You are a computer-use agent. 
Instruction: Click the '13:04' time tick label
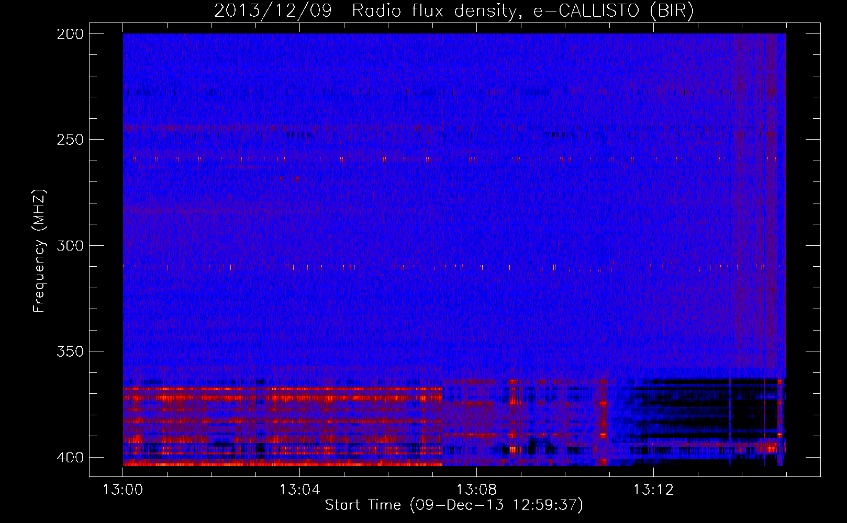pos(299,490)
